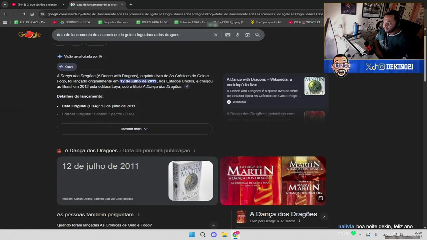Play AI overview audio with 'Ouvir'
Image resolution: width=427 pixels, height=240 pixels.
(x=66, y=67)
